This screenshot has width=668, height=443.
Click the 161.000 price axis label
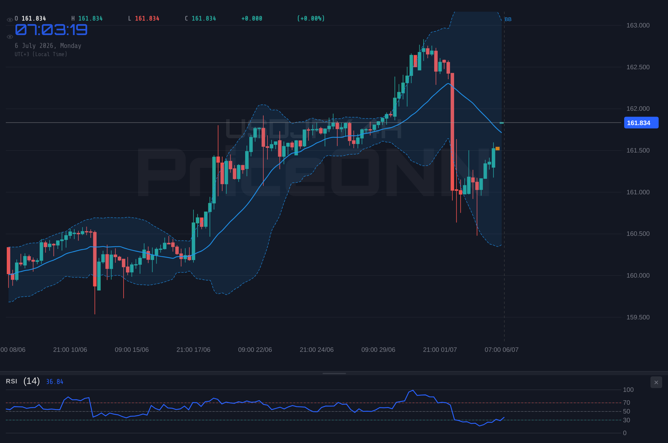point(638,192)
